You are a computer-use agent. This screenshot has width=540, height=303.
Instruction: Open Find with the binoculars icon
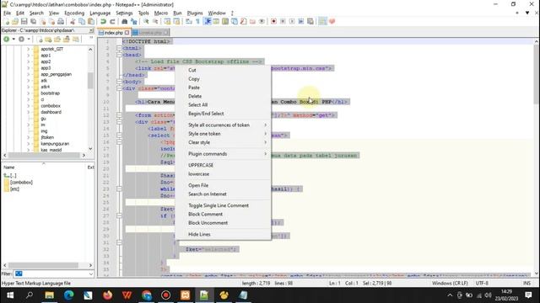(x=124, y=21)
